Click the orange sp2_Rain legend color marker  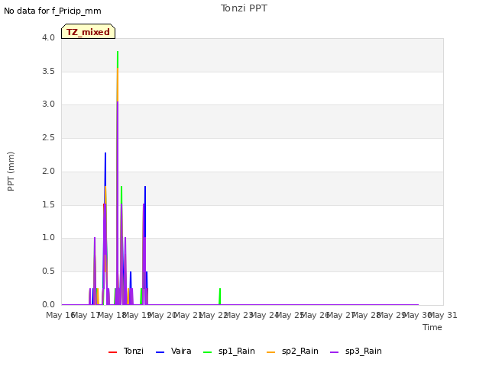pos(271,352)
